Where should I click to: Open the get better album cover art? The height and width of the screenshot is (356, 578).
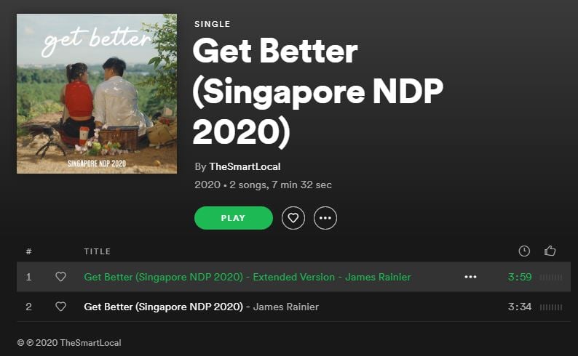[x=97, y=94]
